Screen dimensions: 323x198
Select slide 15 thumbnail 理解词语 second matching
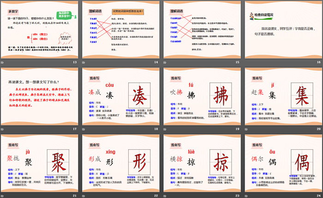point(202,30)
